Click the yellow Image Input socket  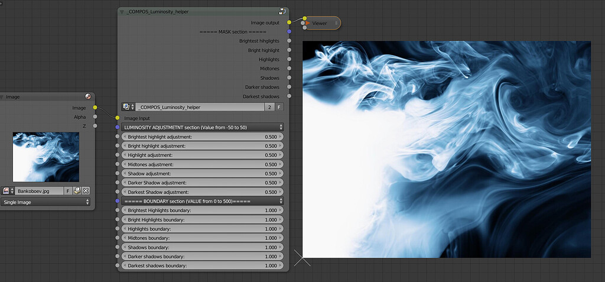tap(118, 118)
